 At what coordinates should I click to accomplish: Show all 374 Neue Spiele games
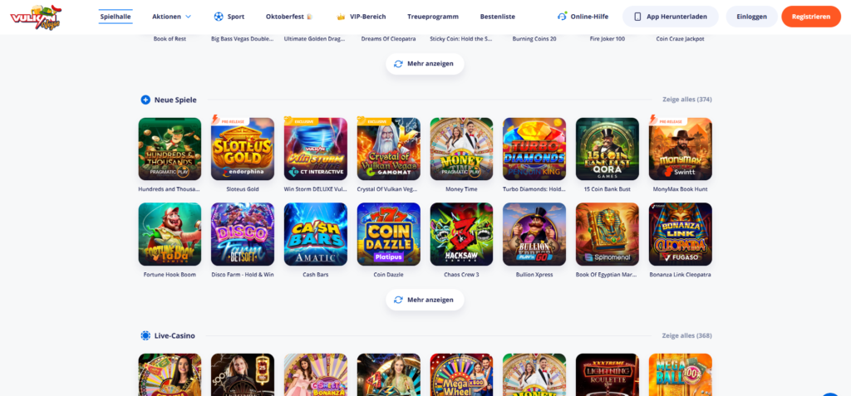(x=687, y=100)
